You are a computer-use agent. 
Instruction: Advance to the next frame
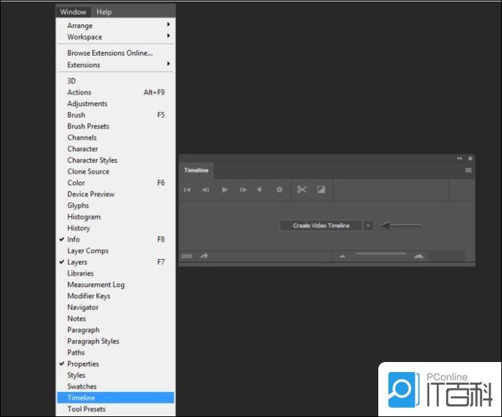[243, 190]
